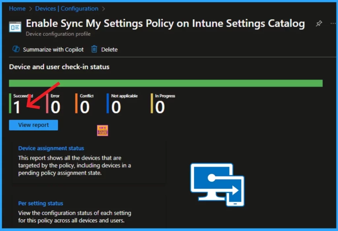Go to the Home breadcrumb
Viewport: 338px width, 231px height.
[x=17, y=9]
